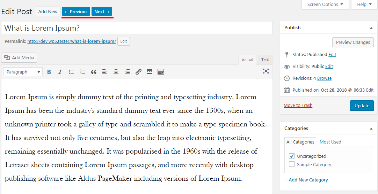Insert the Read More tag
This screenshot has height=194, width=378.
point(150,72)
